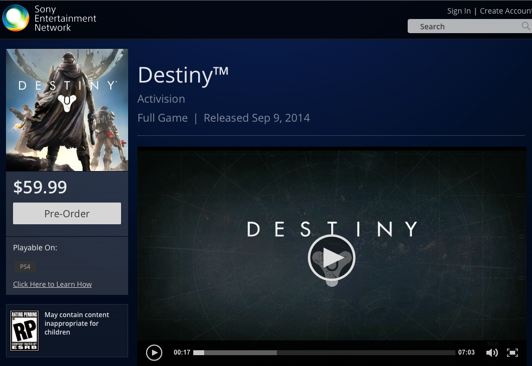The height and width of the screenshot is (366, 532).
Task: Click the $59.99 price text
Action: click(x=40, y=187)
